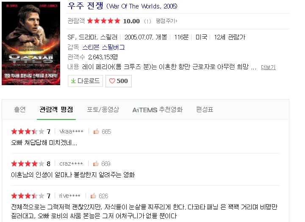This screenshot has height=222, width=305.
Task: Switch to the 포토/동영상 tab
Action: [103, 109]
